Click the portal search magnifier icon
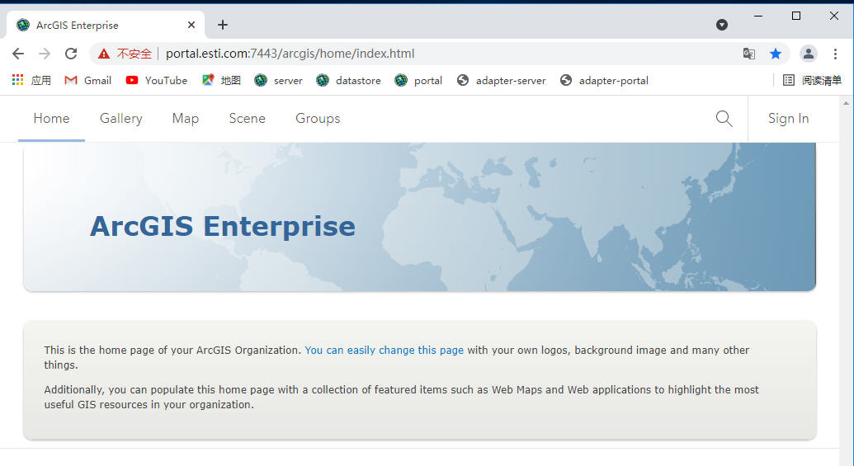 (724, 118)
